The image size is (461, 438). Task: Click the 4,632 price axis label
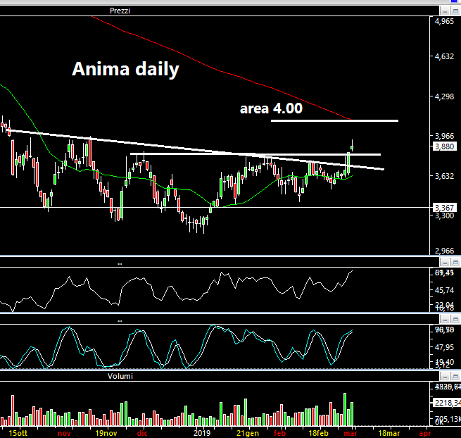point(444,56)
